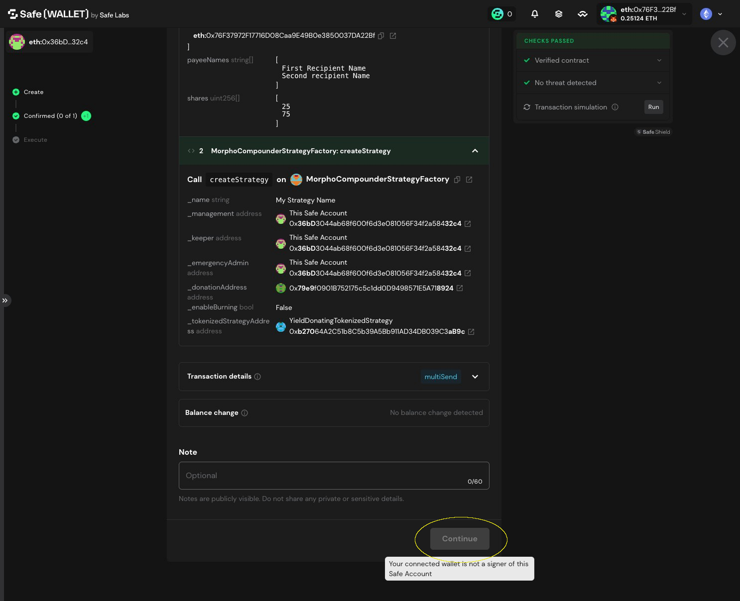Click the multiSend tag
The image size is (740, 601).
441,377
